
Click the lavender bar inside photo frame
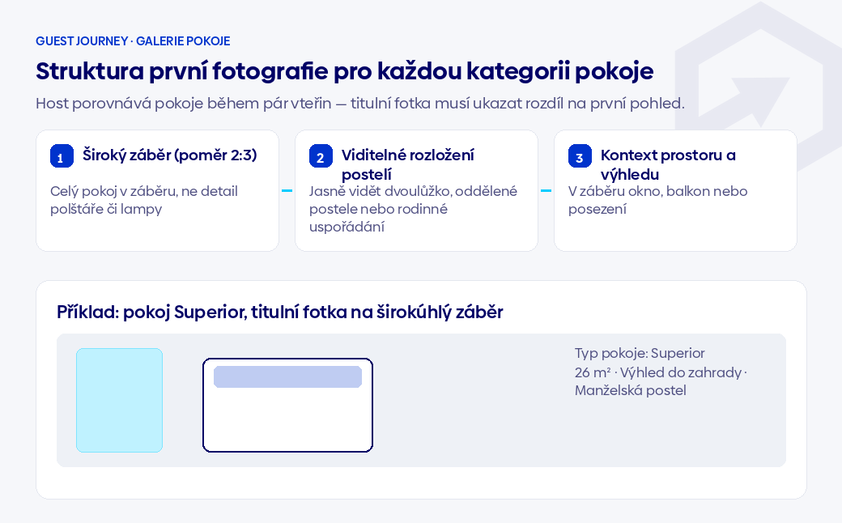pyautogui.click(x=288, y=376)
